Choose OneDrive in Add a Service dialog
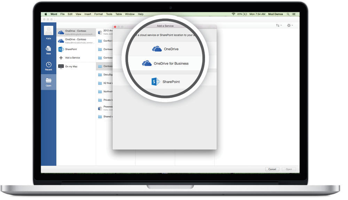Screen dimensions: 348x200 click(165, 49)
